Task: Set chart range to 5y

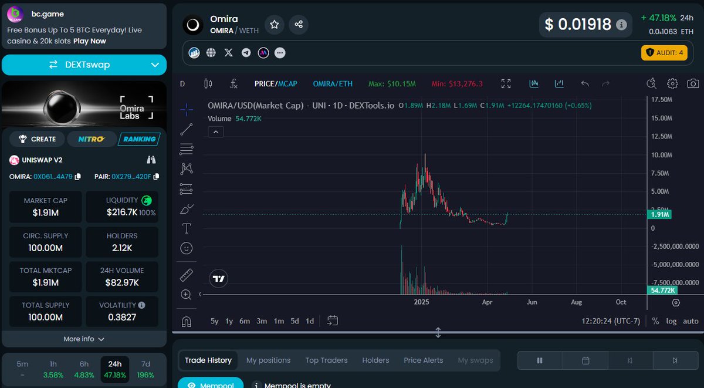Action: pos(215,321)
